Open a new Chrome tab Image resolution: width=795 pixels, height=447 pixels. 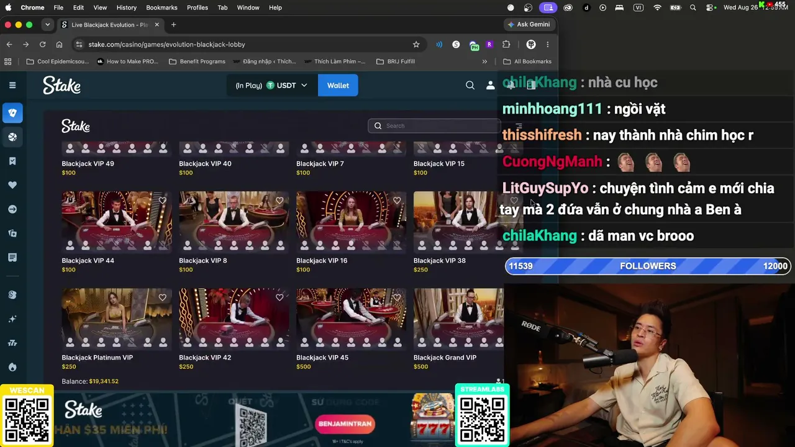173,25
